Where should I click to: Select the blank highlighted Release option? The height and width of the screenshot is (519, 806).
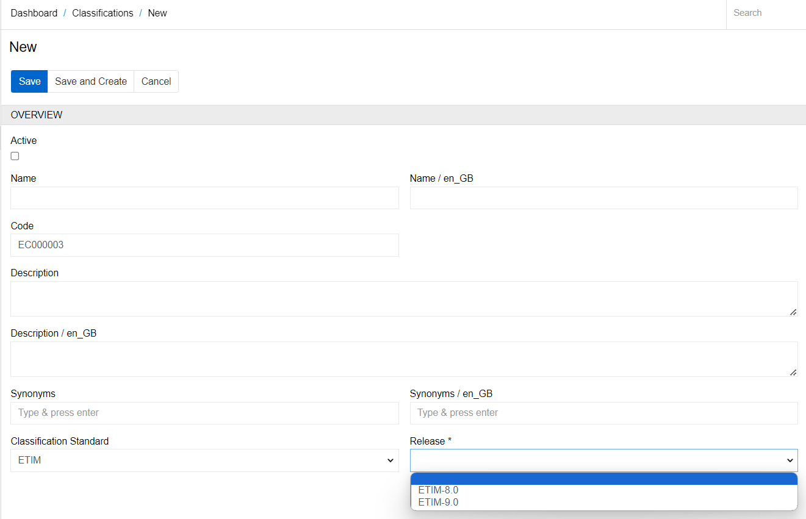point(603,479)
